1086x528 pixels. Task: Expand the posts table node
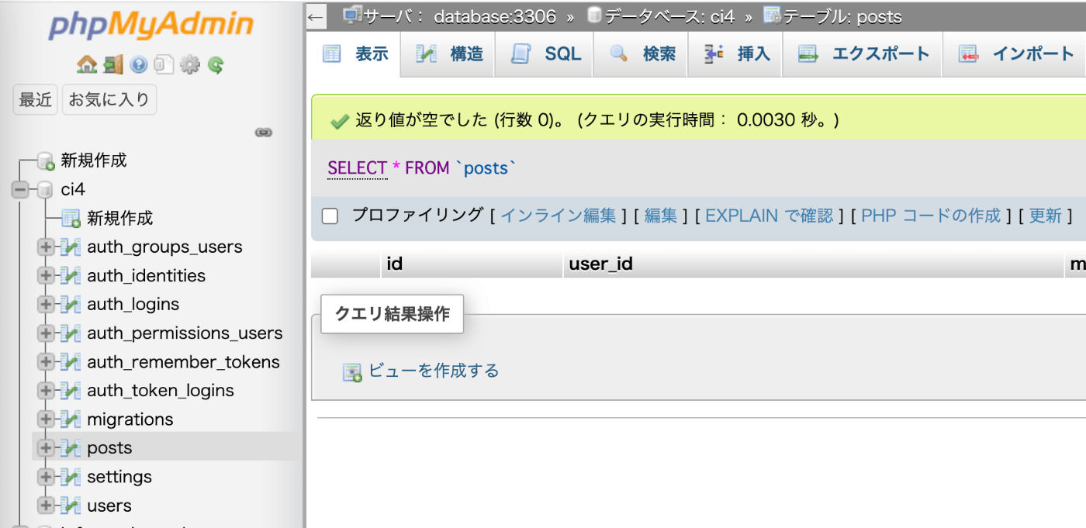pos(46,448)
